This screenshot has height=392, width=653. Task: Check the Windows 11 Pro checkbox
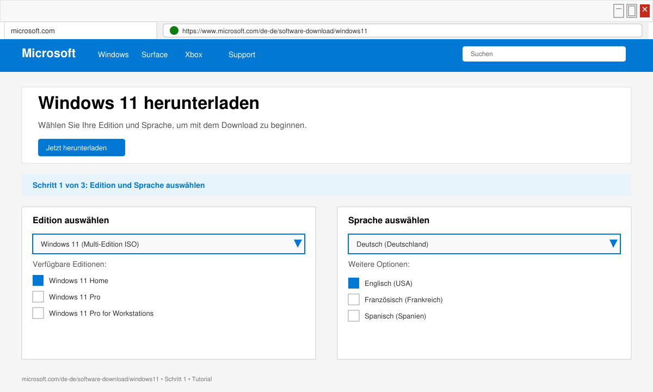(x=38, y=297)
